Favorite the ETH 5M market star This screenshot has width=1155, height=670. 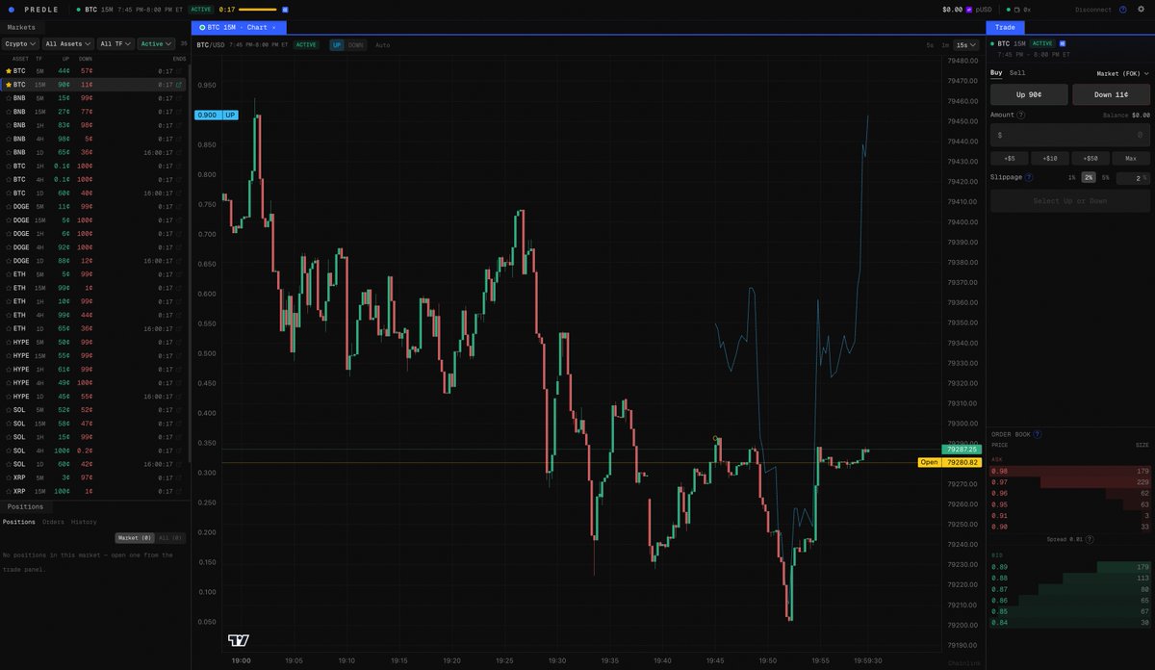(9, 274)
